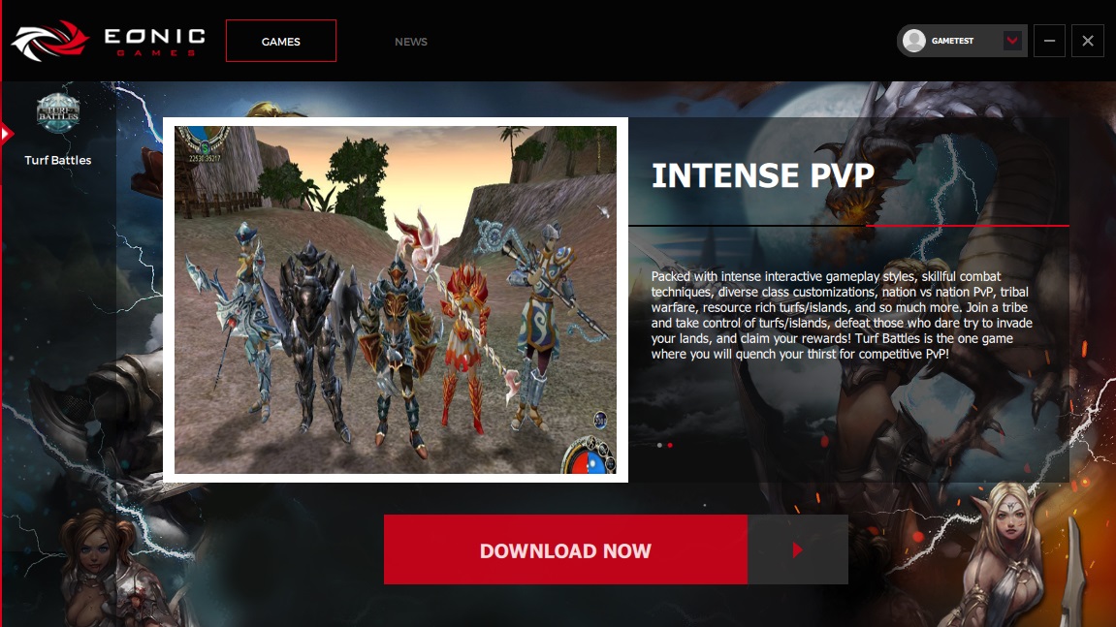This screenshot has height=627, width=1116.
Task: Expand the GAMETEST account dropdown arrow
Action: pos(1012,41)
